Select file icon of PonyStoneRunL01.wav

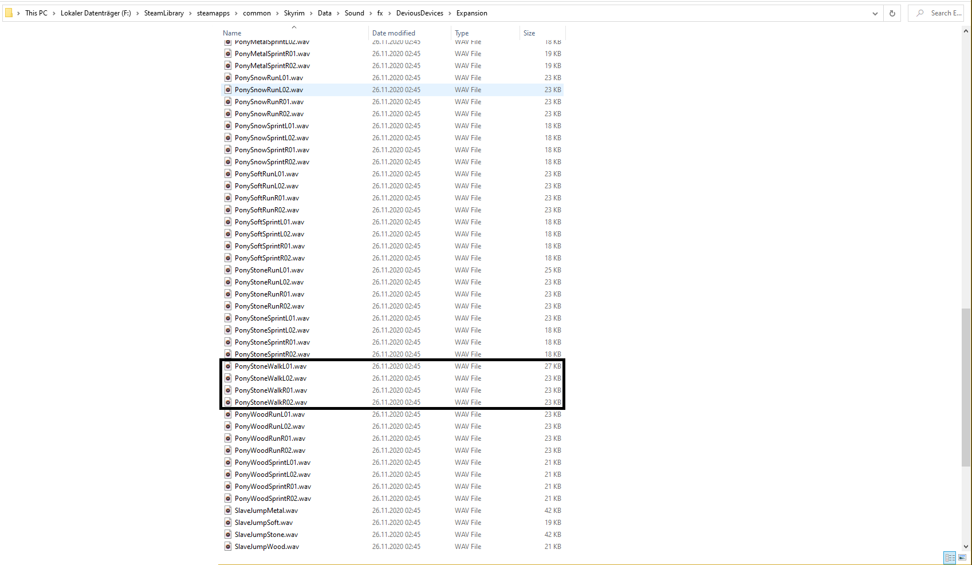228,270
